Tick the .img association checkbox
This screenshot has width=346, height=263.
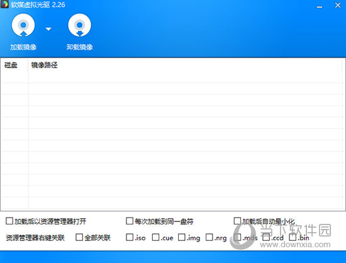[182, 237]
